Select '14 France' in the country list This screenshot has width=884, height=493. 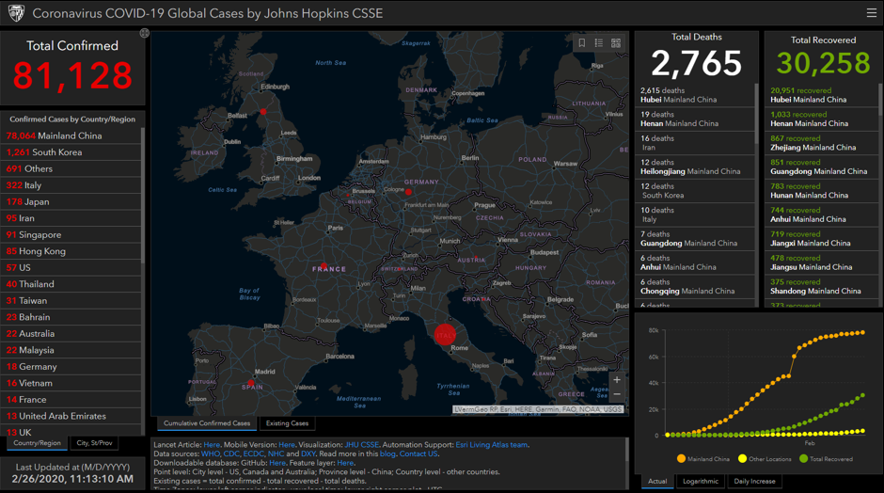71,399
